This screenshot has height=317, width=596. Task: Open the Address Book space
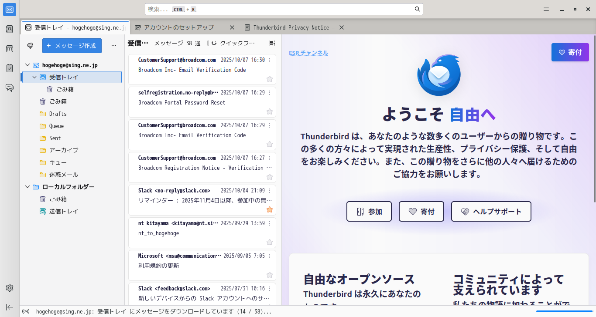click(10, 29)
